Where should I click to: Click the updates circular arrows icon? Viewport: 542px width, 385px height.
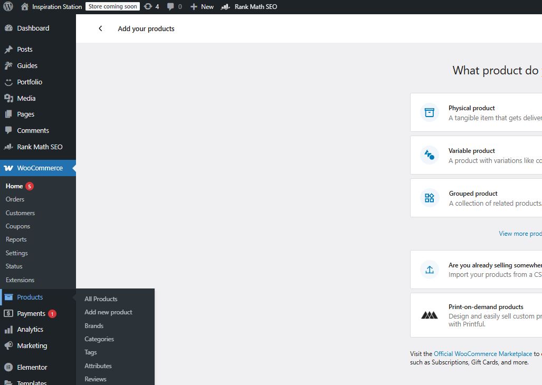click(x=148, y=6)
